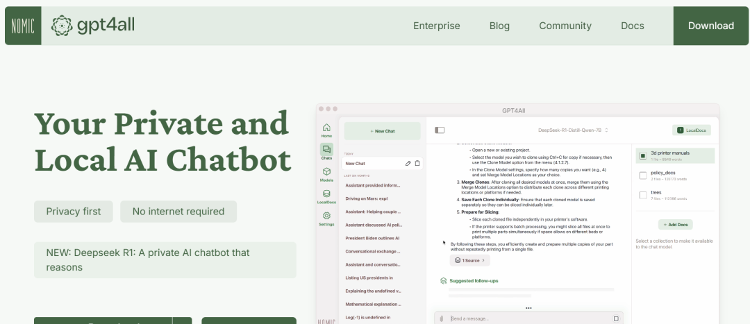
Task: Open chat 'Conversational exchange ...'
Action: click(373, 251)
